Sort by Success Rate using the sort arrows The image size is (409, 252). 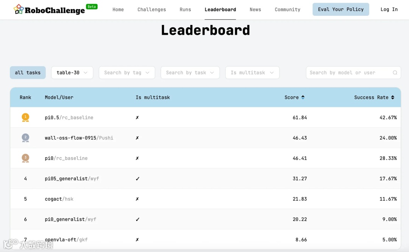click(393, 97)
